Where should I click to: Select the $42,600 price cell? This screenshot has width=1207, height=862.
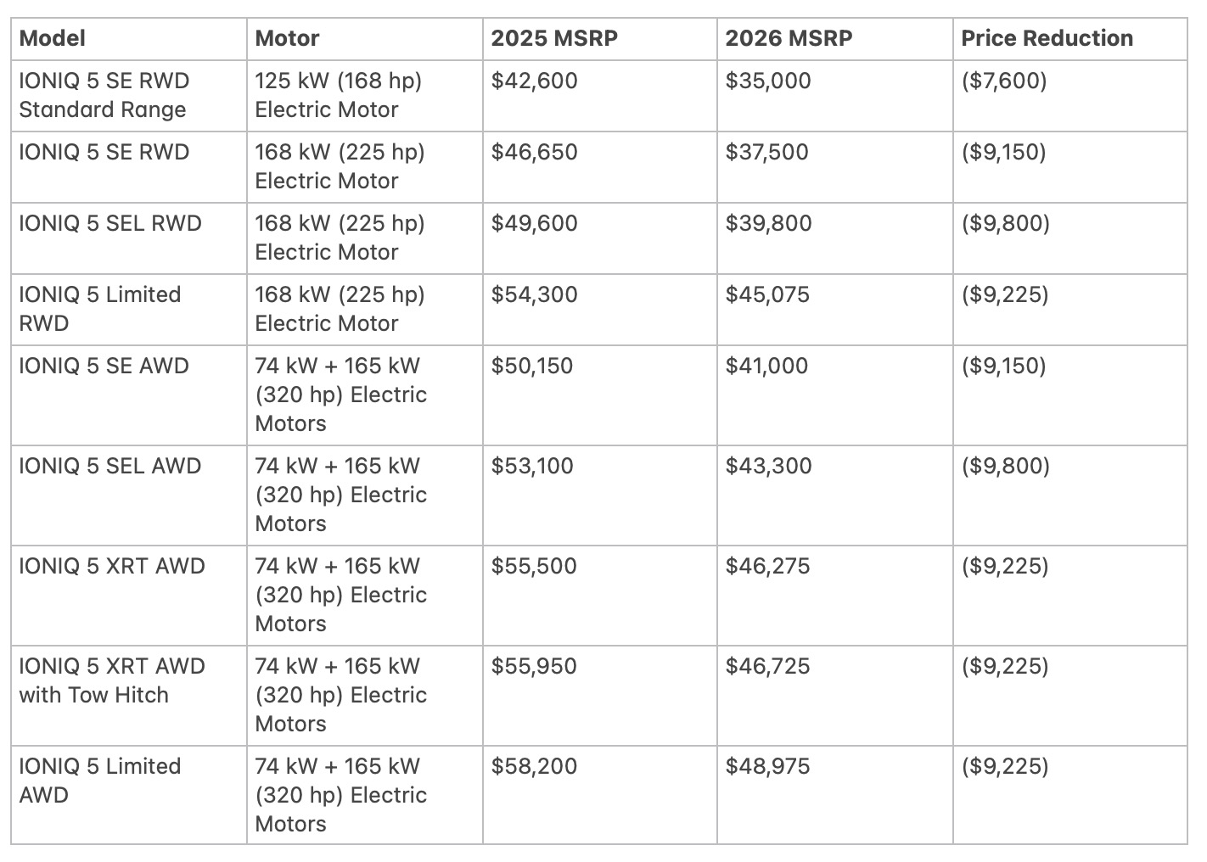[x=534, y=81]
